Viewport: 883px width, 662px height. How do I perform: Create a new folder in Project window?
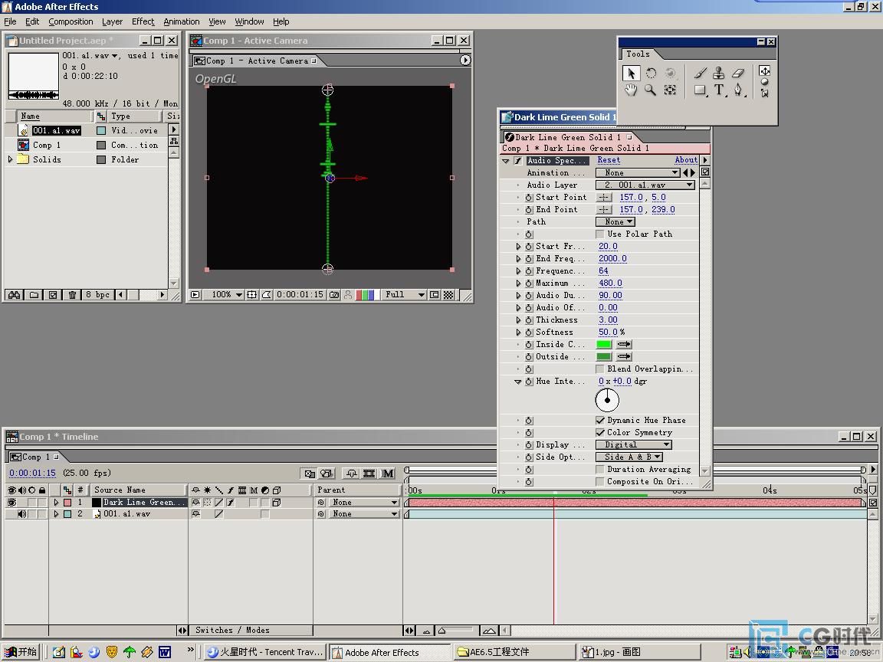[x=34, y=294]
